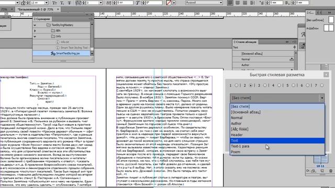Select the Info folder row

(x=61, y=37)
